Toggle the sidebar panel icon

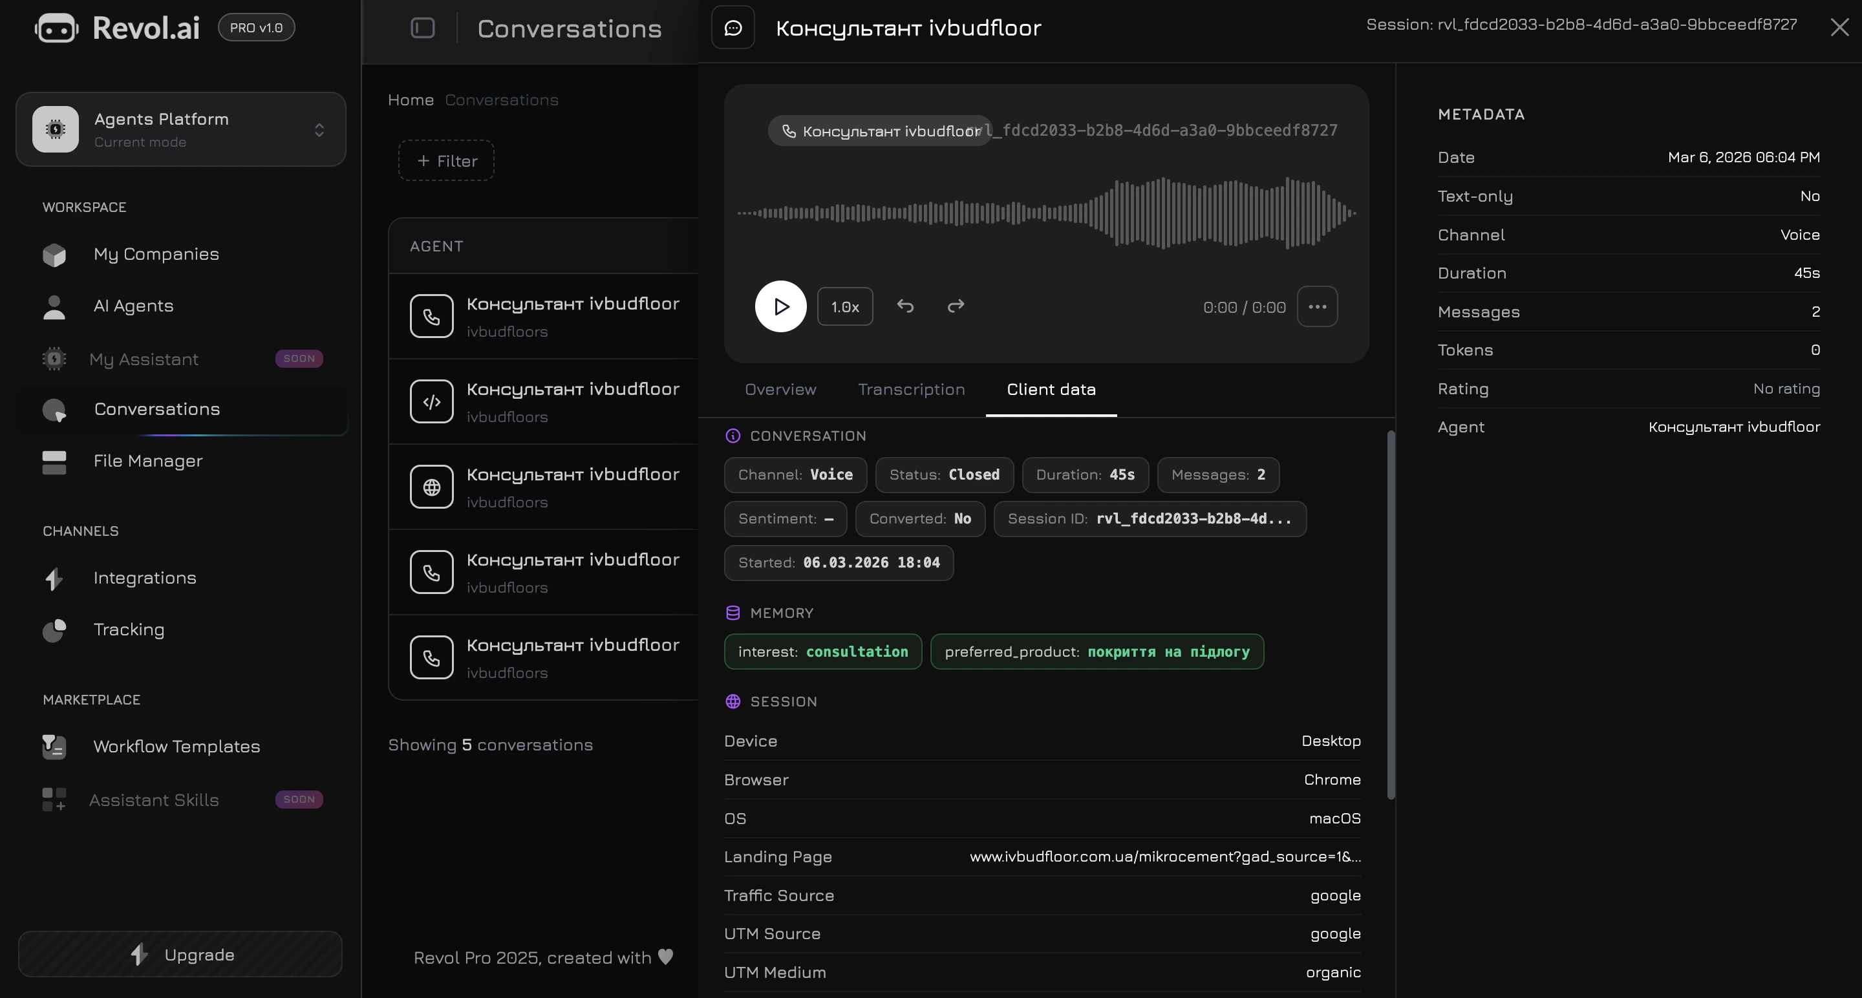423,28
